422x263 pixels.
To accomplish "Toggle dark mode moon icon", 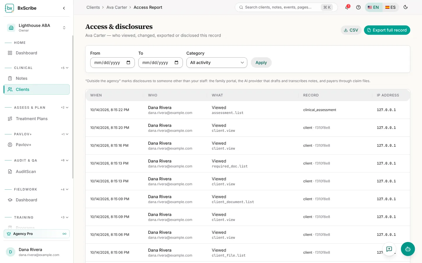I will (x=406, y=7).
